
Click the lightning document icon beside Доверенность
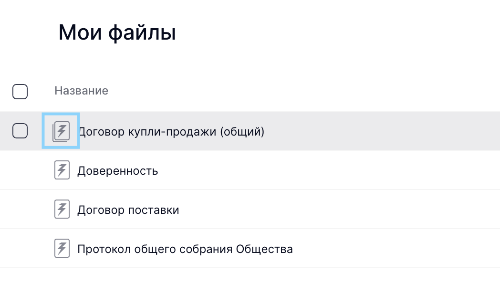click(62, 170)
